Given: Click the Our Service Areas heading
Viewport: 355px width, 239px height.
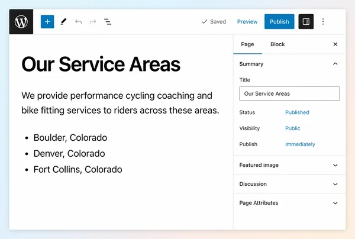Looking at the screenshot, I should tap(101, 64).
